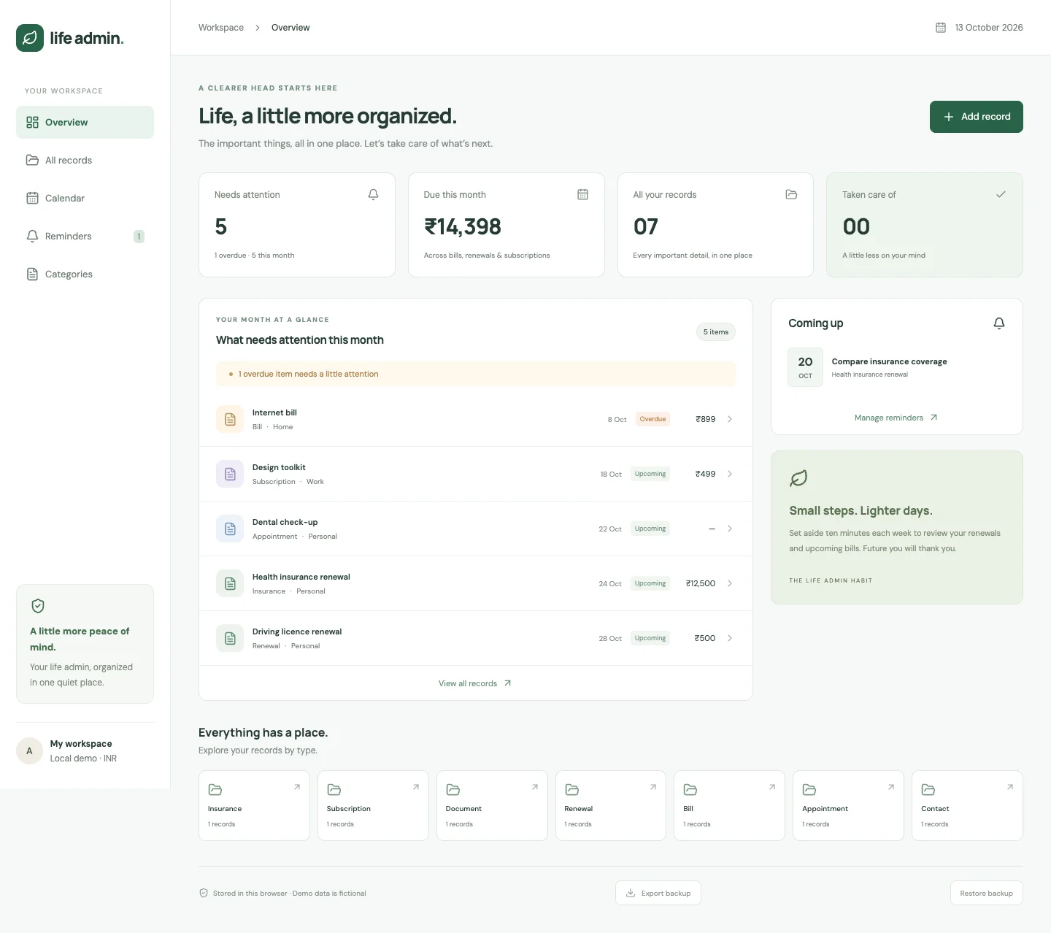Image resolution: width=1051 pixels, height=933 pixels.
Task: Click Upcoming badge on Design toolkit row
Action: tap(650, 474)
